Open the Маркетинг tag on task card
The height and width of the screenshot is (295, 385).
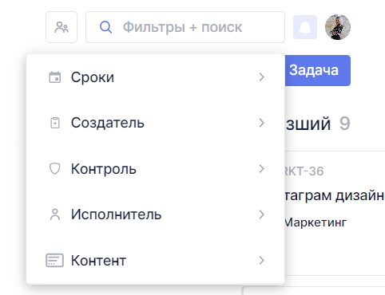coord(316,222)
